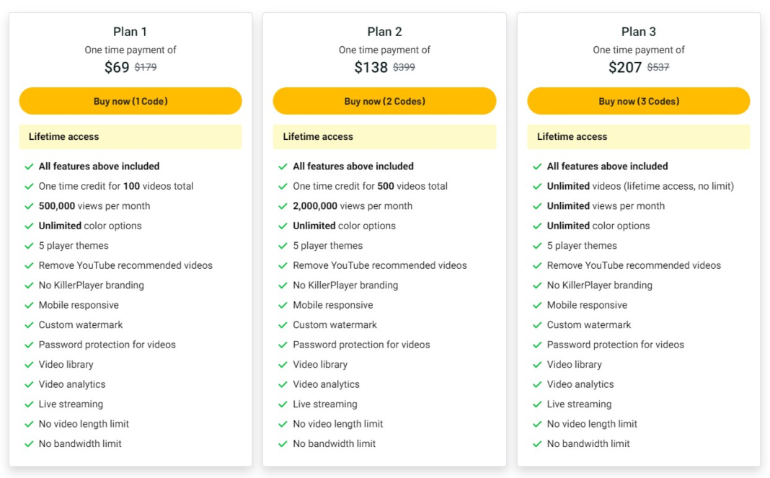This screenshot has width=770, height=478.
Task: Click Plan 2 No KillerPlayer branding text
Action: coord(345,286)
